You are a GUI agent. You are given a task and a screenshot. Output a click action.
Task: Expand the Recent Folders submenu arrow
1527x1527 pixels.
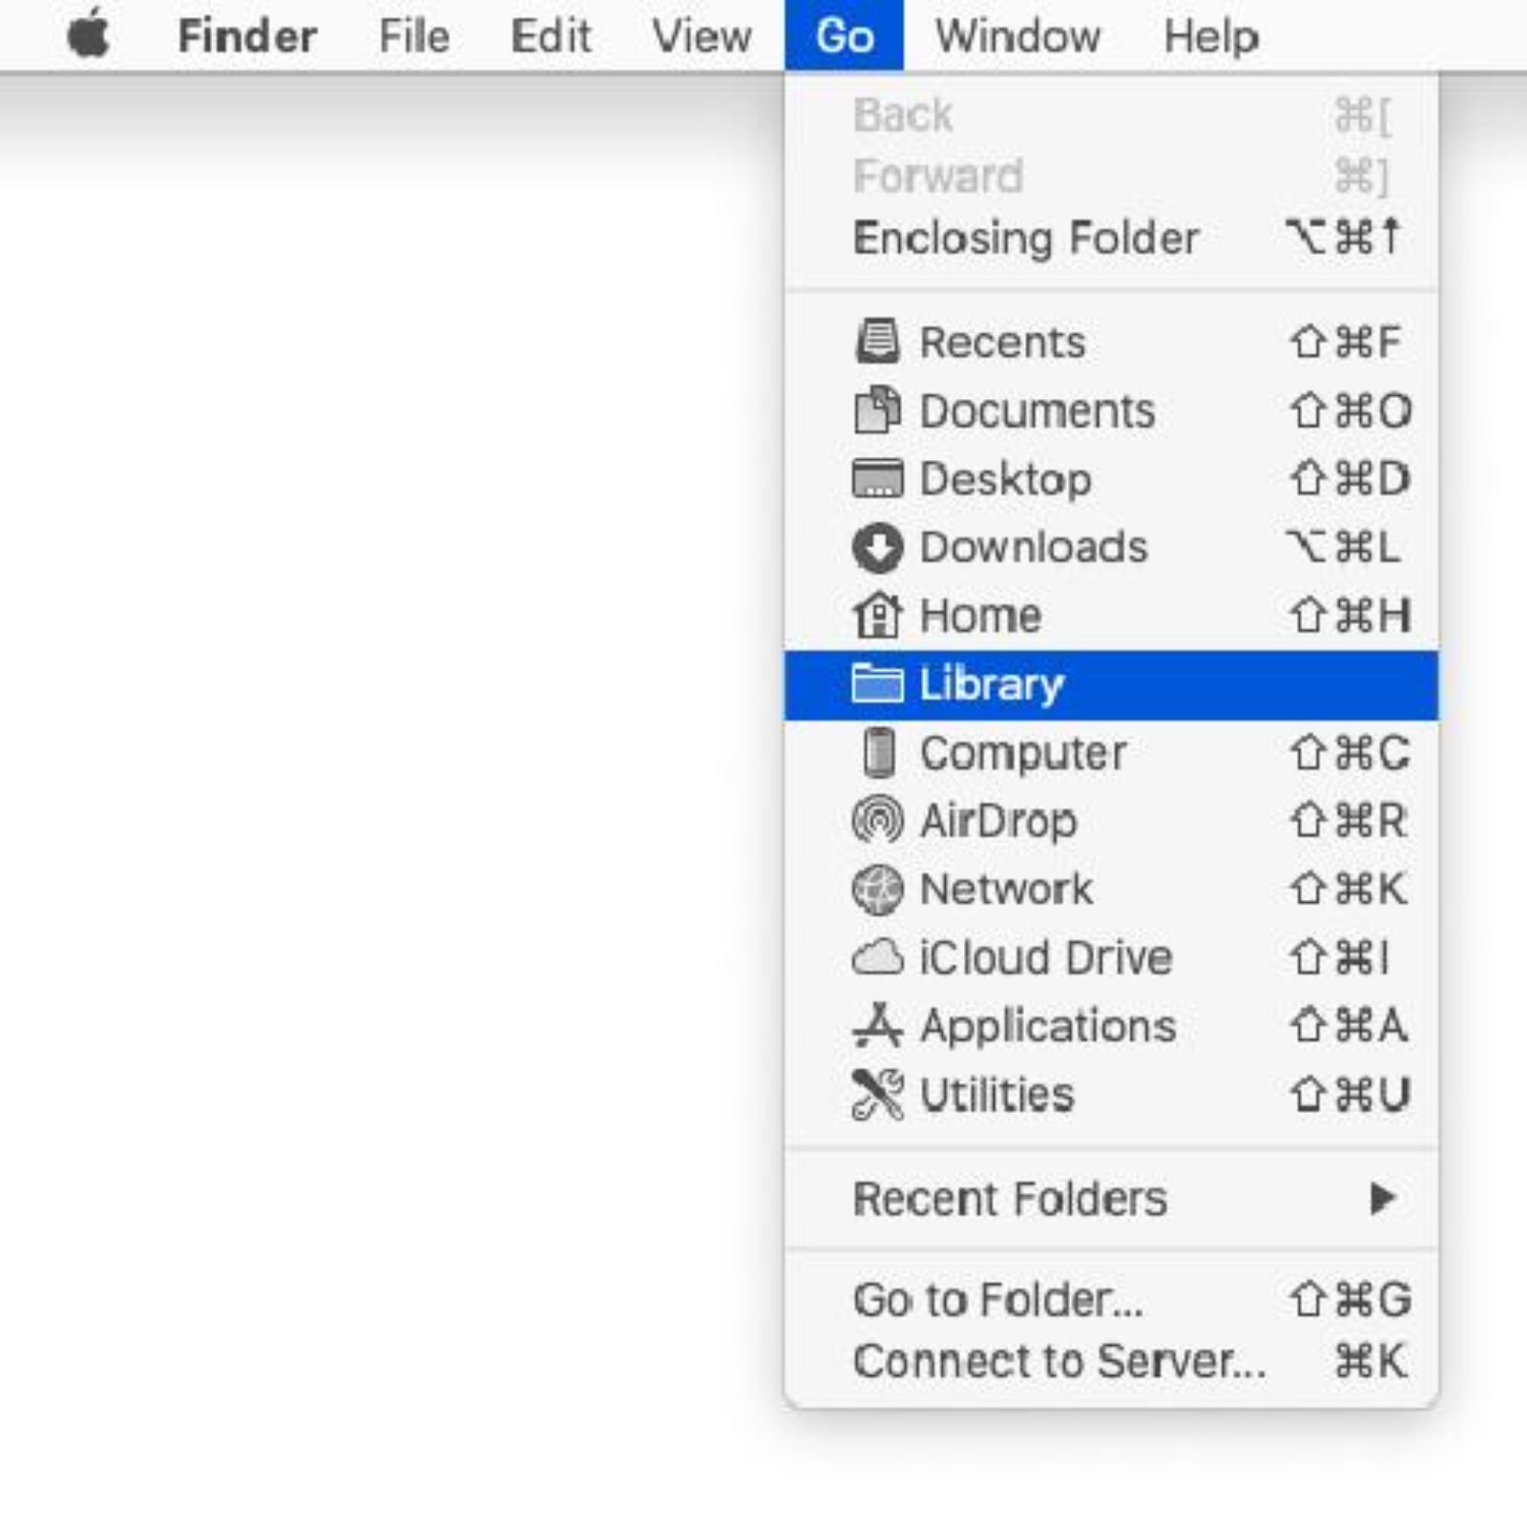coord(1382,1198)
